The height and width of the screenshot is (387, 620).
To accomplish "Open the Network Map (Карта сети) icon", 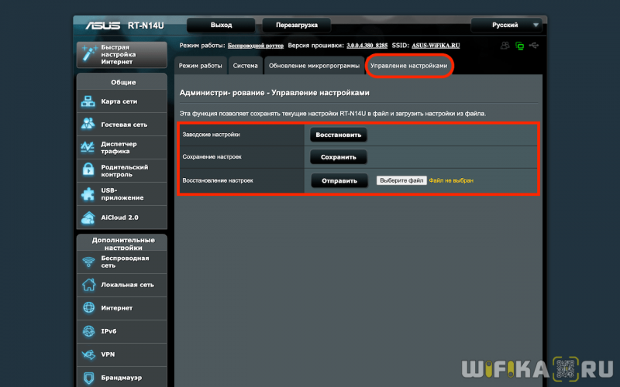I will [x=88, y=101].
